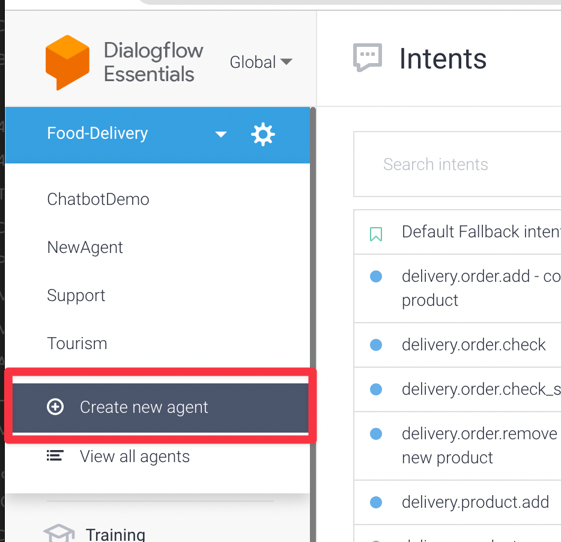Select the Tourism agent
The image size is (561, 542).
tap(77, 344)
